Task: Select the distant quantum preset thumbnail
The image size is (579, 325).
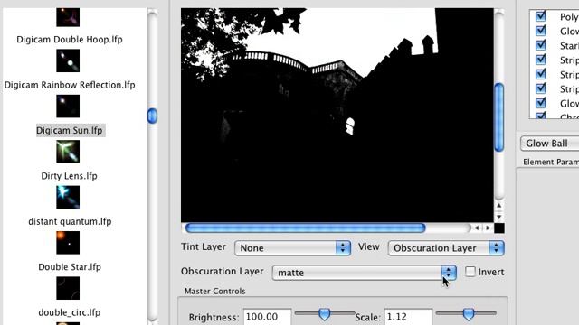Action: pos(68,197)
